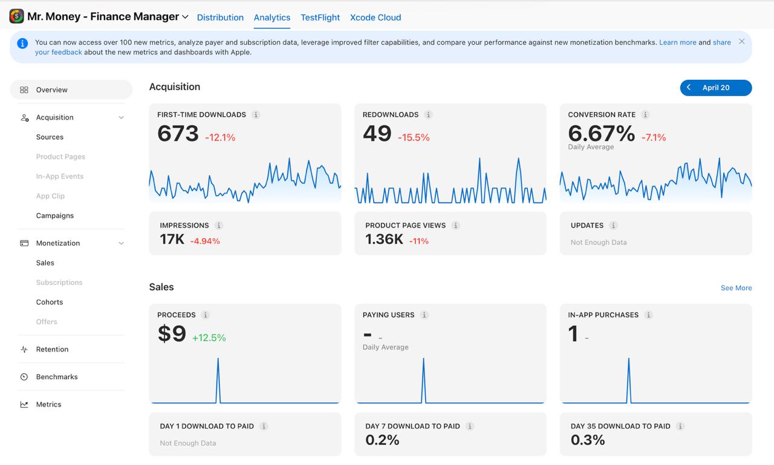The width and height of the screenshot is (774, 465).
Task: Open the In-App Purchases spike chart
Action: point(656,380)
